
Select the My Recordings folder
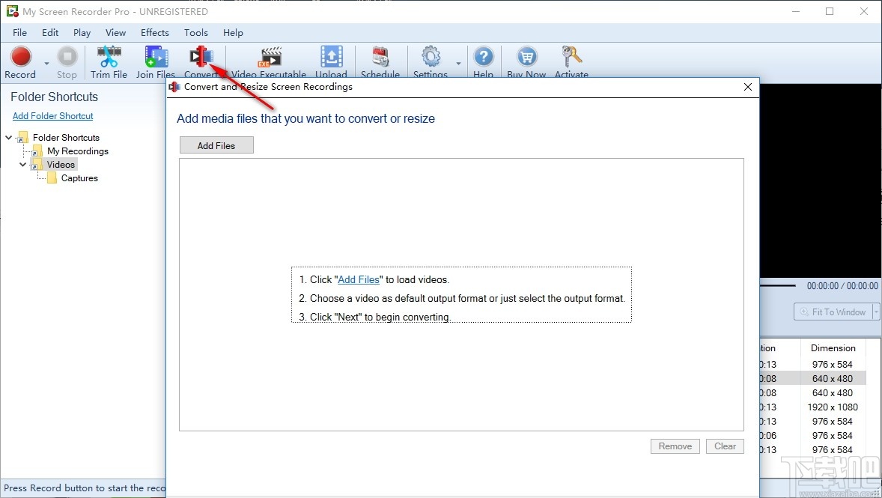coord(78,151)
